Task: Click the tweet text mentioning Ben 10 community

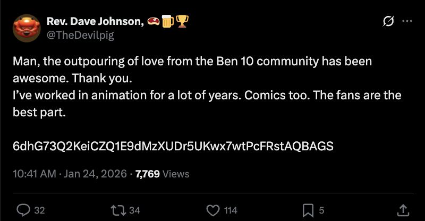Action: point(192,61)
